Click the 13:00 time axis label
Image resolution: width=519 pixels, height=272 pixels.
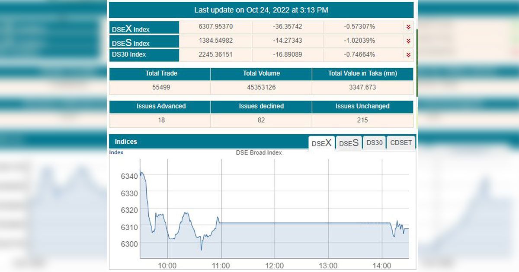(328, 266)
